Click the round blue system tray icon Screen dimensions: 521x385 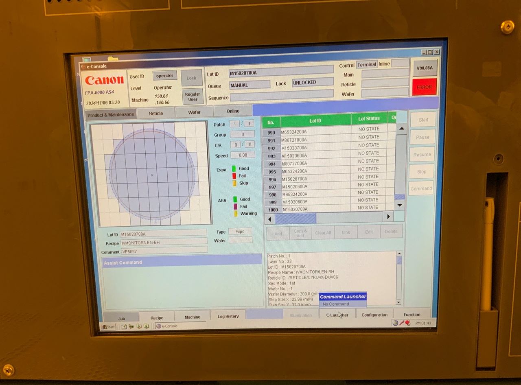[395, 323]
